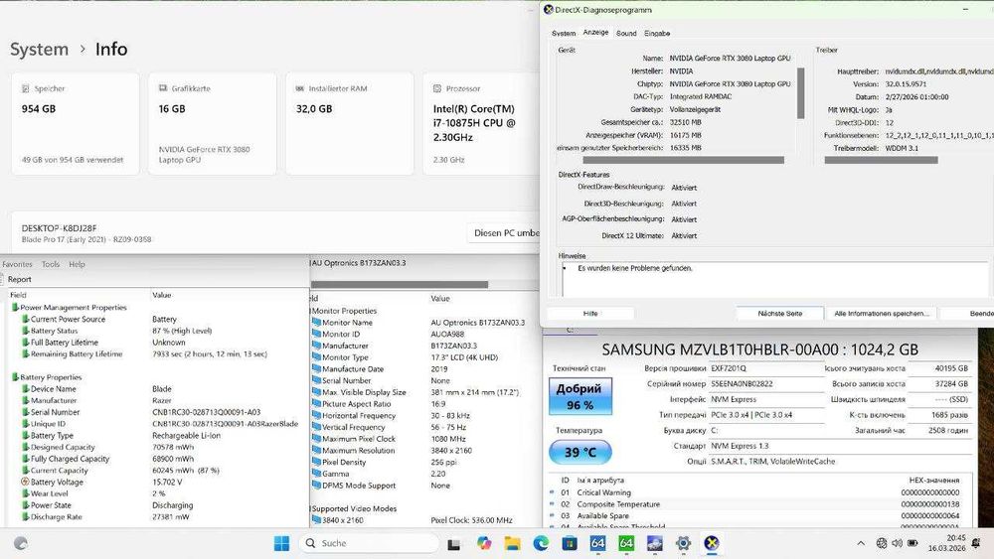Image resolution: width=994 pixels, height=559 pixels.
Task: Click the Gerät panel vertical scrollbar
Action: pyautogui.click(x=800, y=93)
